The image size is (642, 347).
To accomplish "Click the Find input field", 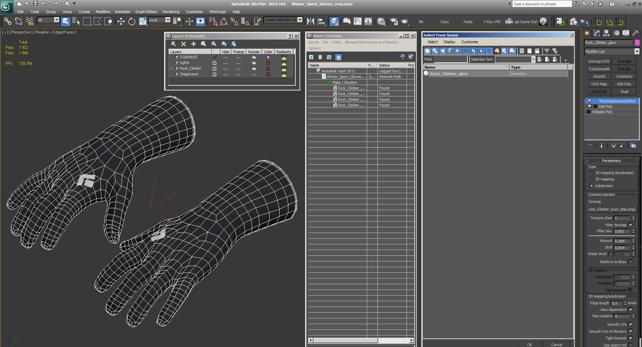I will [451, 59].
